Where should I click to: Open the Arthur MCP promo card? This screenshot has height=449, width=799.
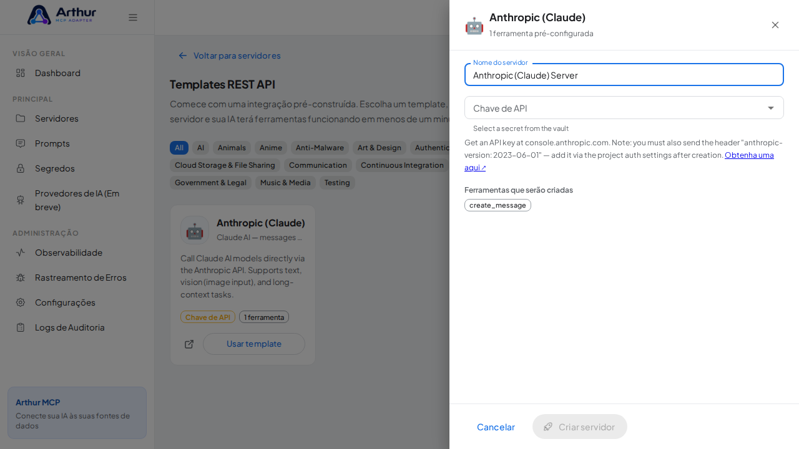[x=77, y=413]
